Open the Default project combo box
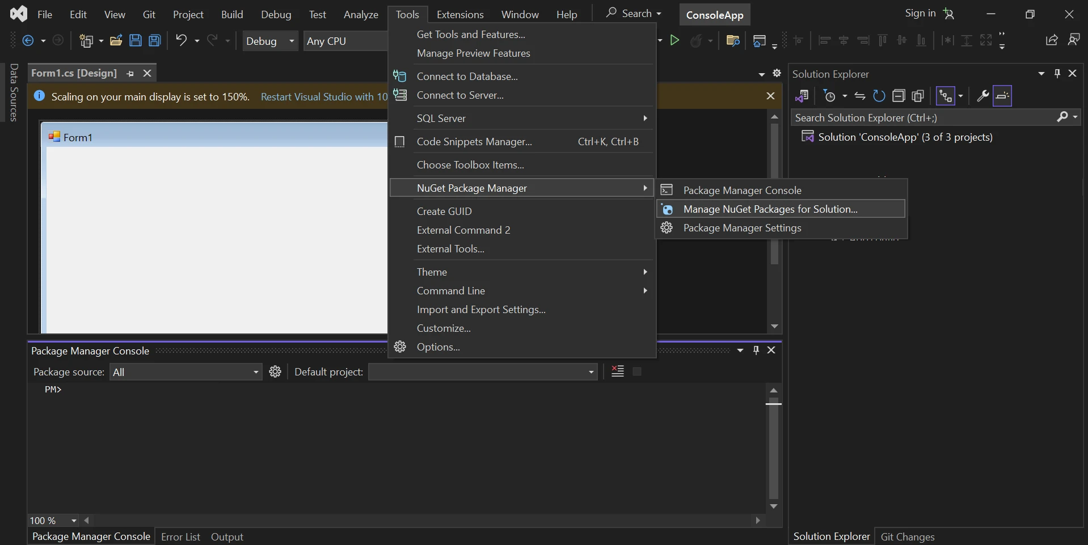 (x=482, y=372)
